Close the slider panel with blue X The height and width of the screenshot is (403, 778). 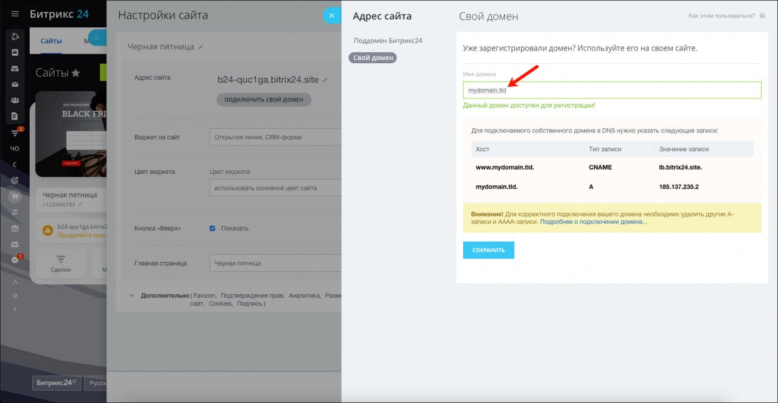pos(331,16)
